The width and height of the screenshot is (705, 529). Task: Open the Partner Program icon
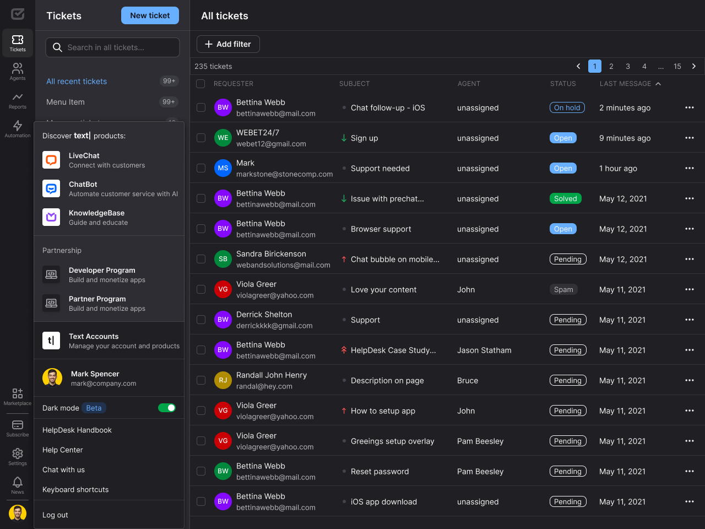(51, 304)
